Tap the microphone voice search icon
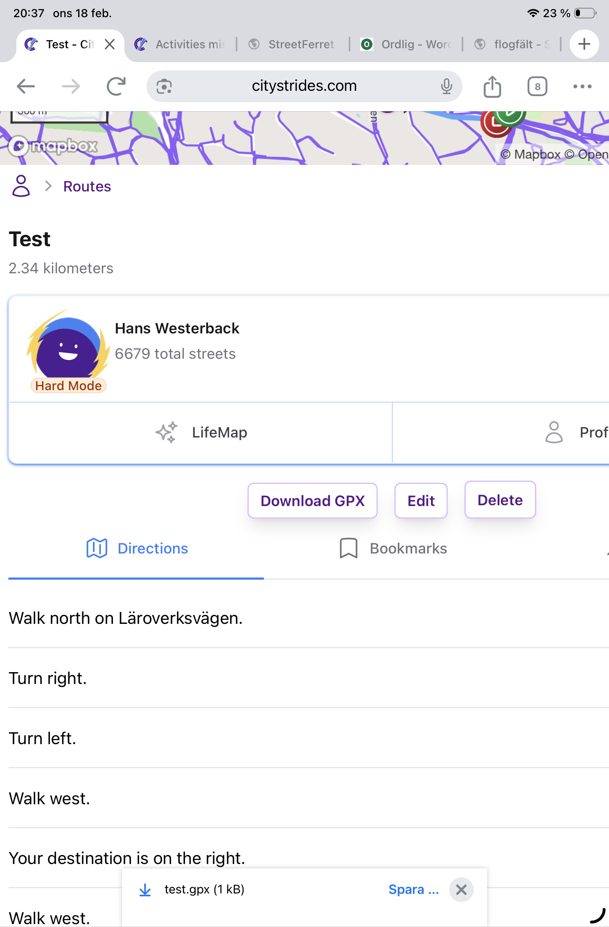Image resolution: width=609 pixels, height=927 pixels. coord(446,86)
